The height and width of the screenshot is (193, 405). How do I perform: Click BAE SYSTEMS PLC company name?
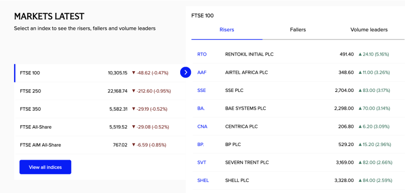point(246,109)
